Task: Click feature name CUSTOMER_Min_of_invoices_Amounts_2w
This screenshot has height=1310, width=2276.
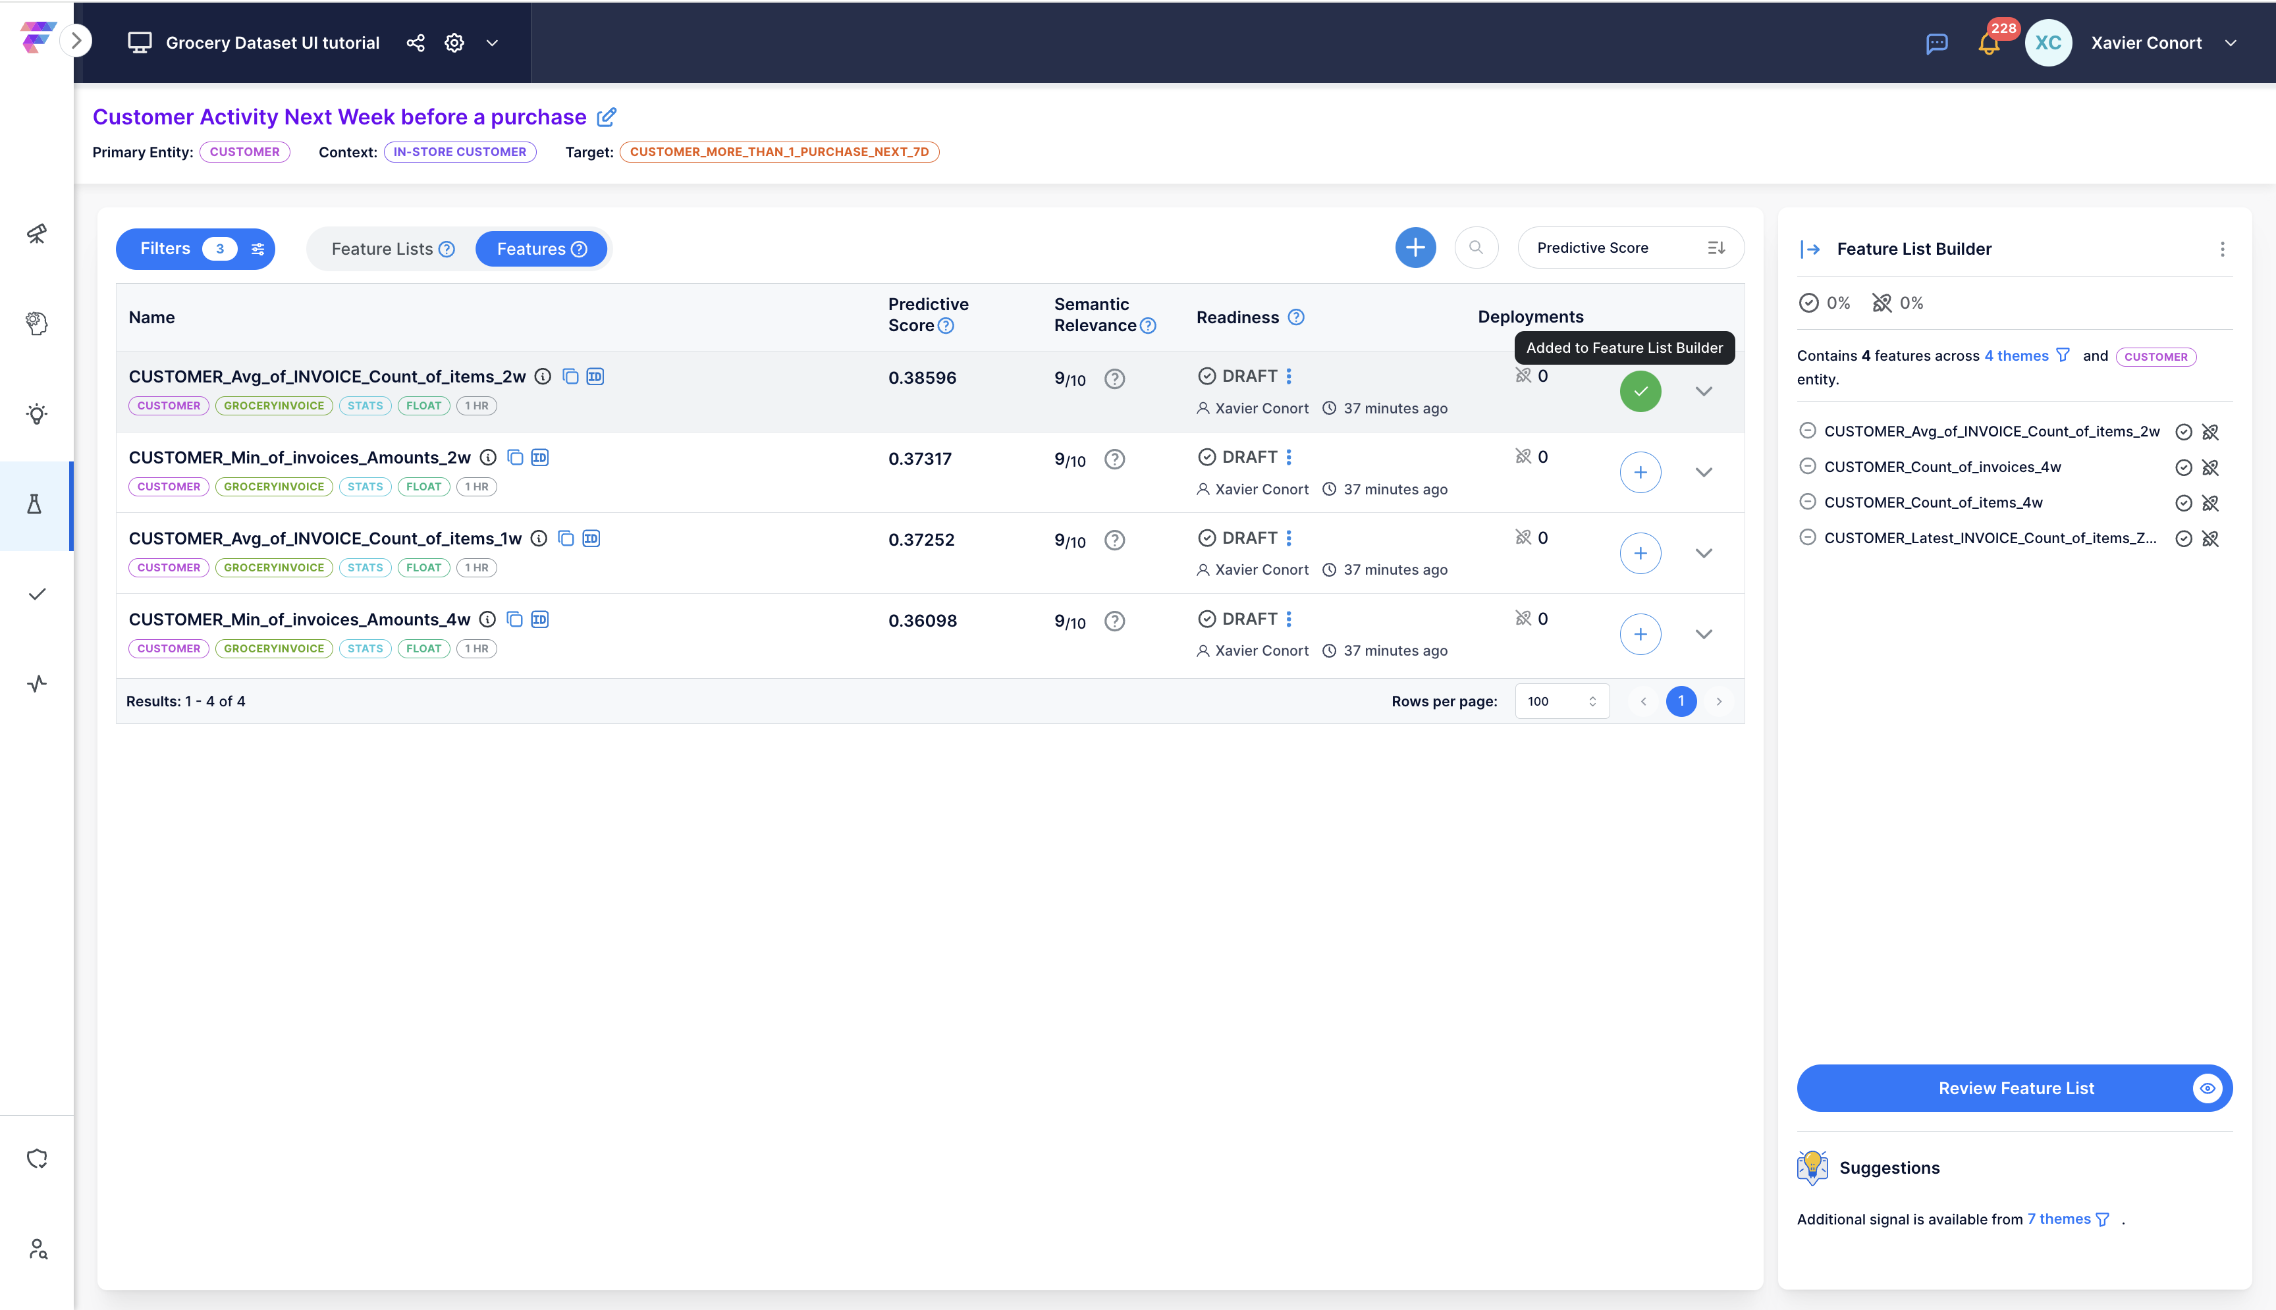Action: 300,457
